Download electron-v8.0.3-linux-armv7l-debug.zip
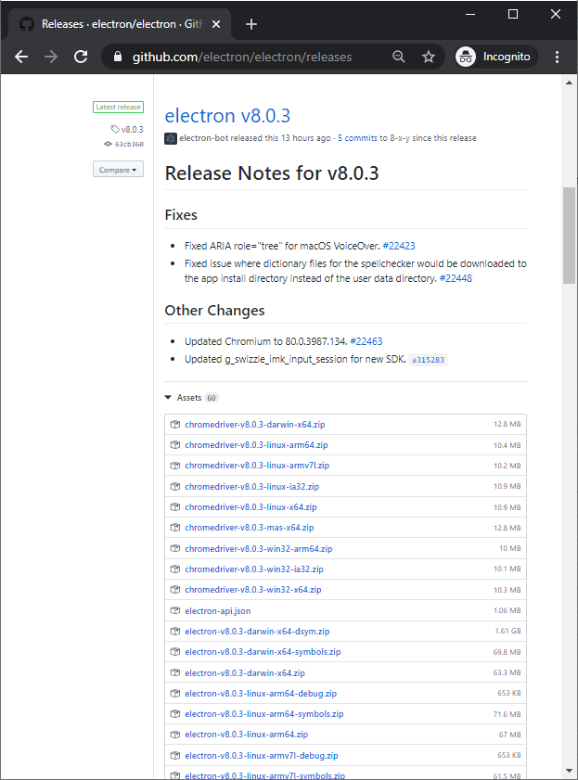 pos(262,756)
